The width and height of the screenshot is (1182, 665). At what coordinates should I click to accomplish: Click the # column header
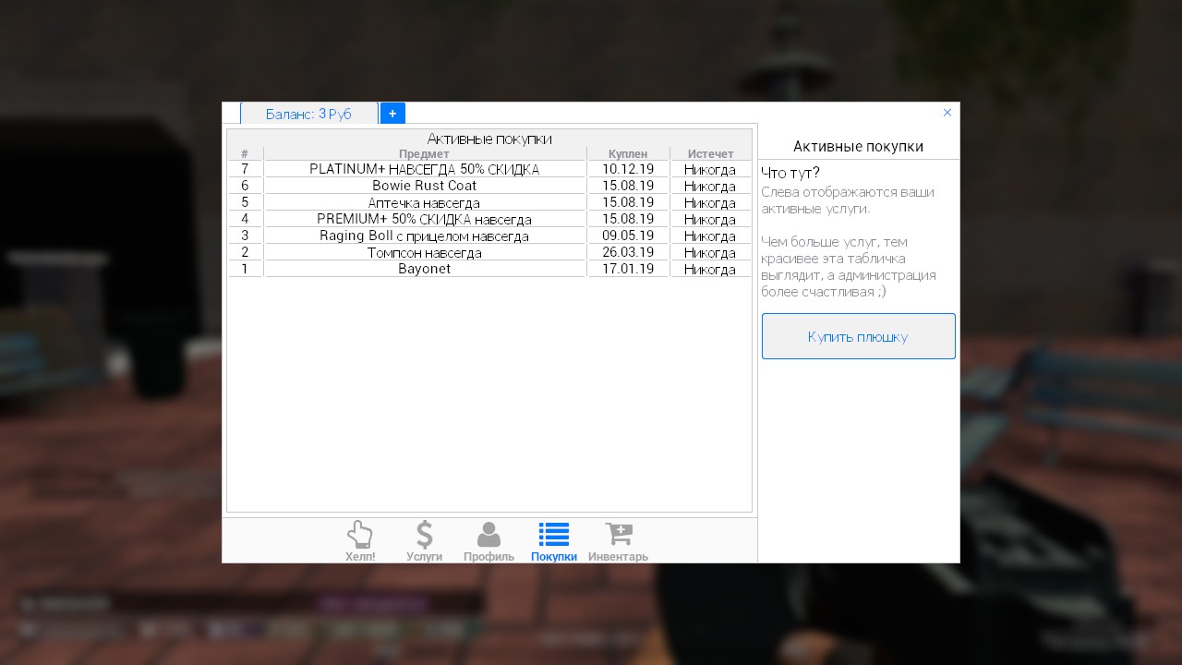(245, 153)
